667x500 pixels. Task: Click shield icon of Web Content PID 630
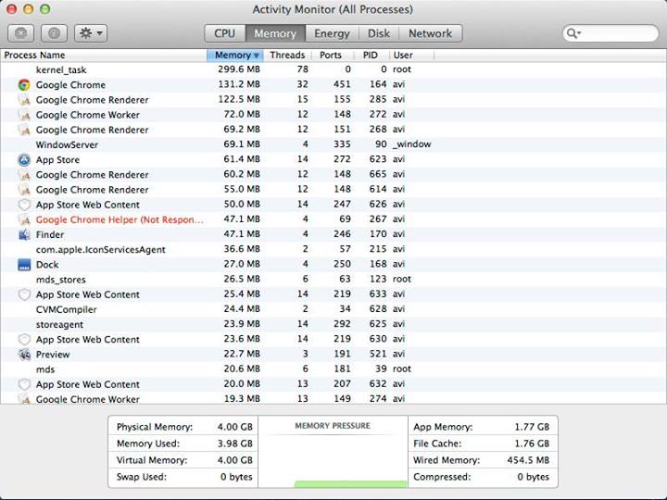click(24, 339)
